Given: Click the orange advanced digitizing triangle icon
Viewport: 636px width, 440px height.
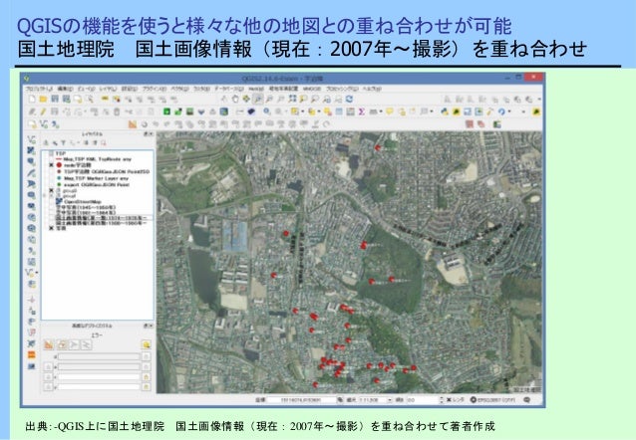Looking at the screenshot, I should click(133, 124).
